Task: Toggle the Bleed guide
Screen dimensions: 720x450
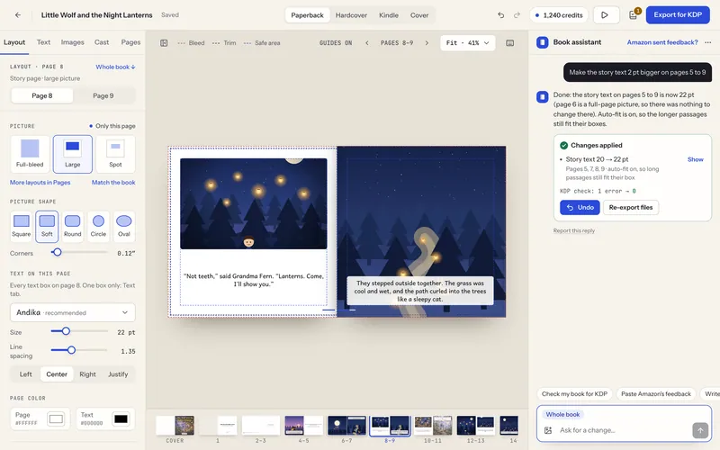Action: pyautogui.click(x=191, y=42)
